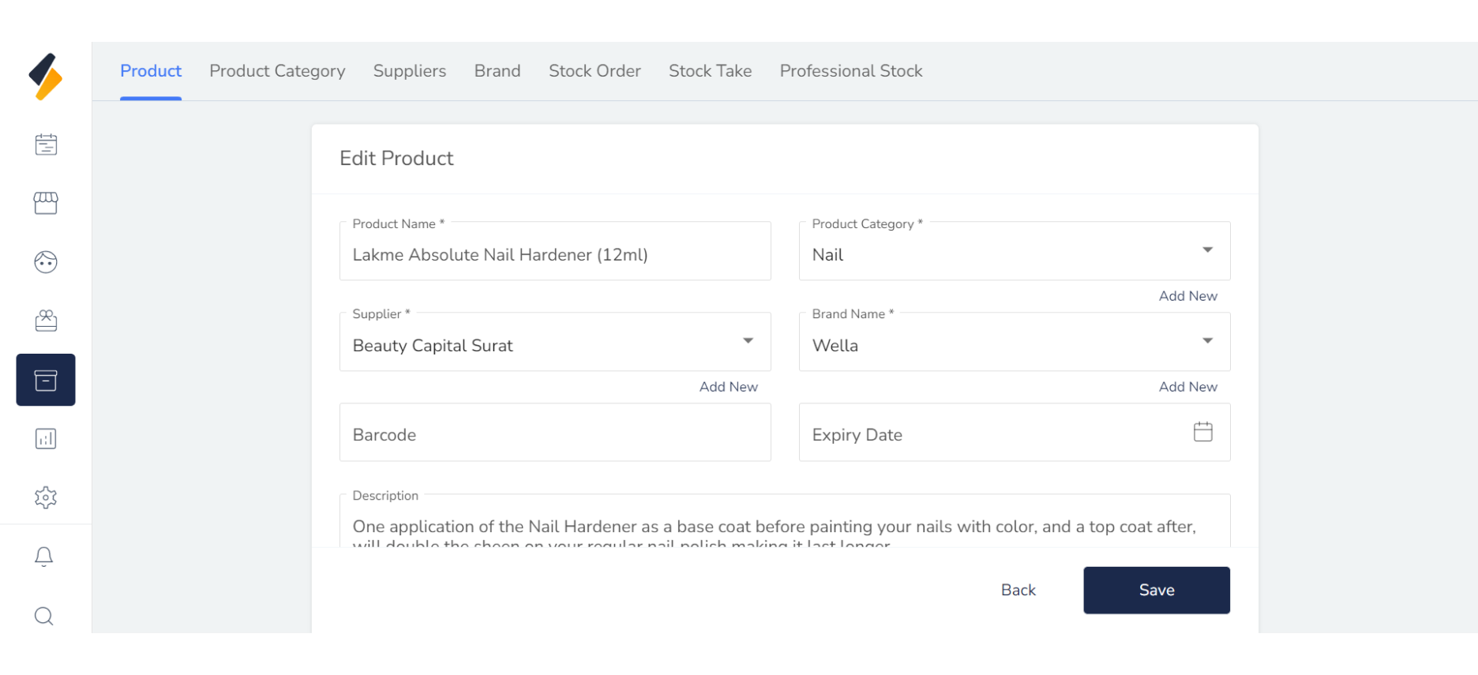Expand the Supplier dropdown showing Beauty Capital Surat
Viewport: 1478px width, 675px height.
(748, 341)
